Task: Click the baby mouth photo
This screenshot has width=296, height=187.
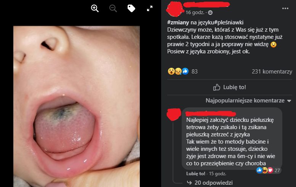Action: [x=77, y=106]
